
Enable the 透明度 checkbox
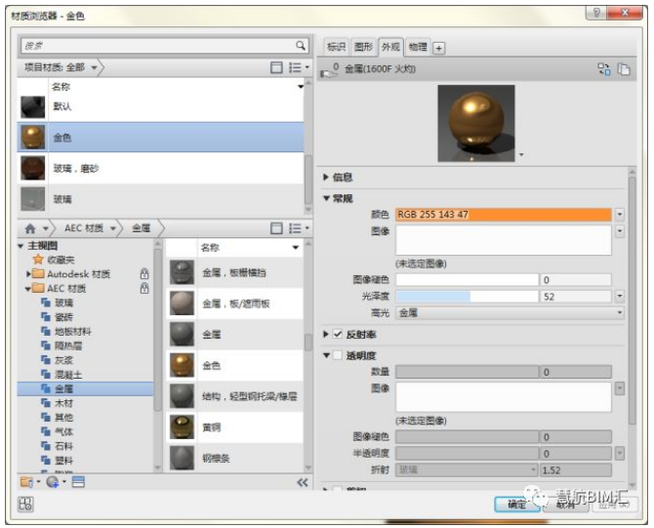point(338,355)
